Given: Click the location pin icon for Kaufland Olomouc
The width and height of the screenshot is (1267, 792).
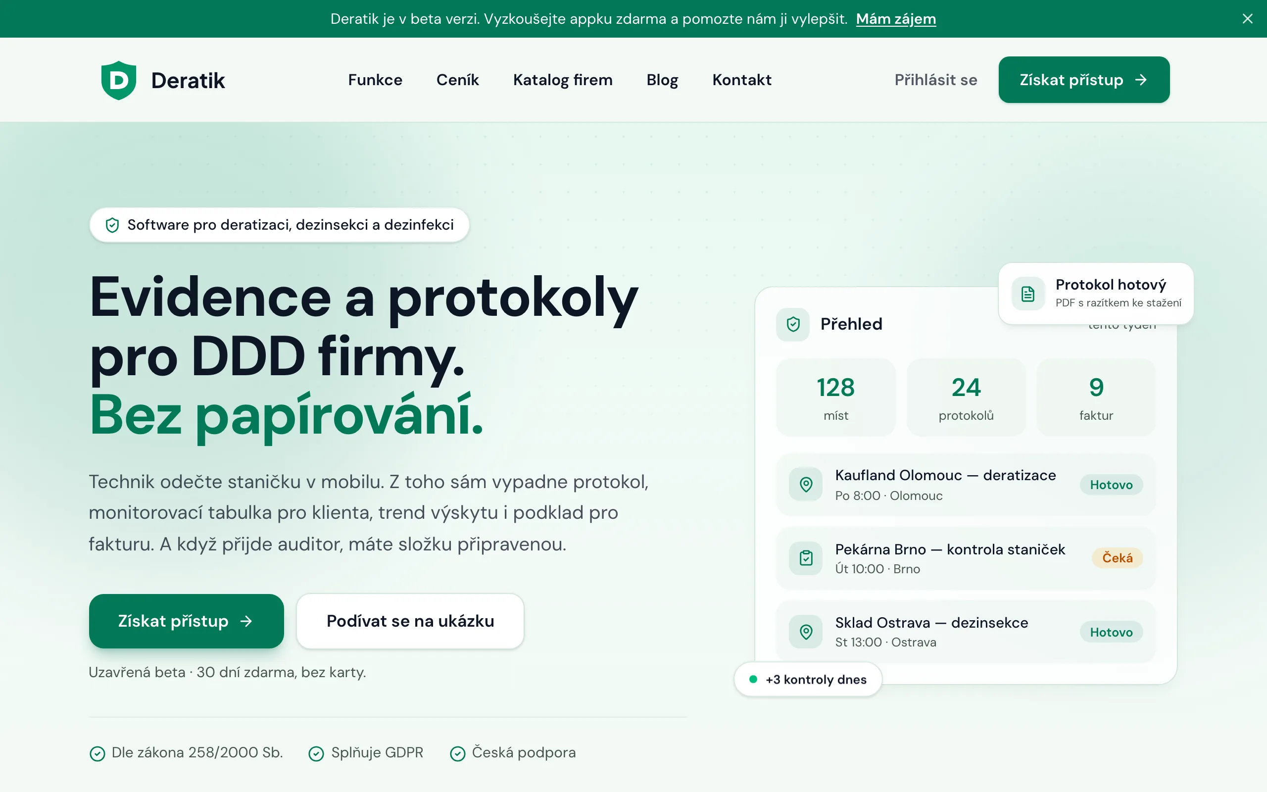Looking at the screenshot, I should (x=806, y=485).
